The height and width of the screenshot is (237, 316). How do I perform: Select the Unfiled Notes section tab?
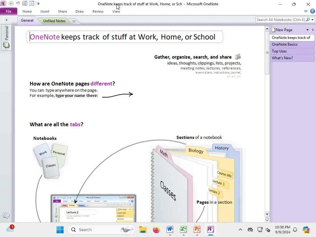click(x=54, y=21)
